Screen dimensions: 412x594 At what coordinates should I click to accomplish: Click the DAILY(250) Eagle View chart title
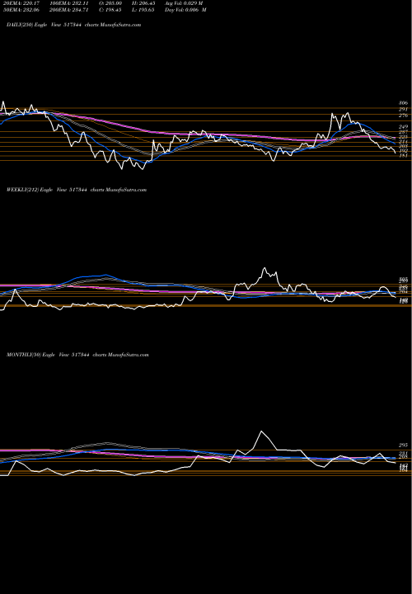coord(74,25)
